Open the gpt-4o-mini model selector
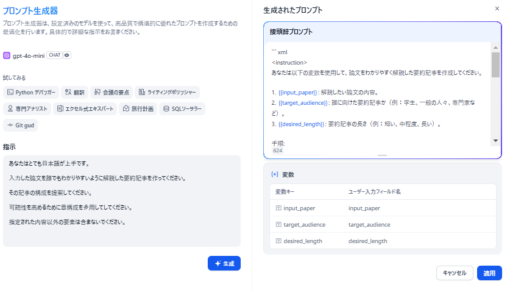 [x=37, y=55]
